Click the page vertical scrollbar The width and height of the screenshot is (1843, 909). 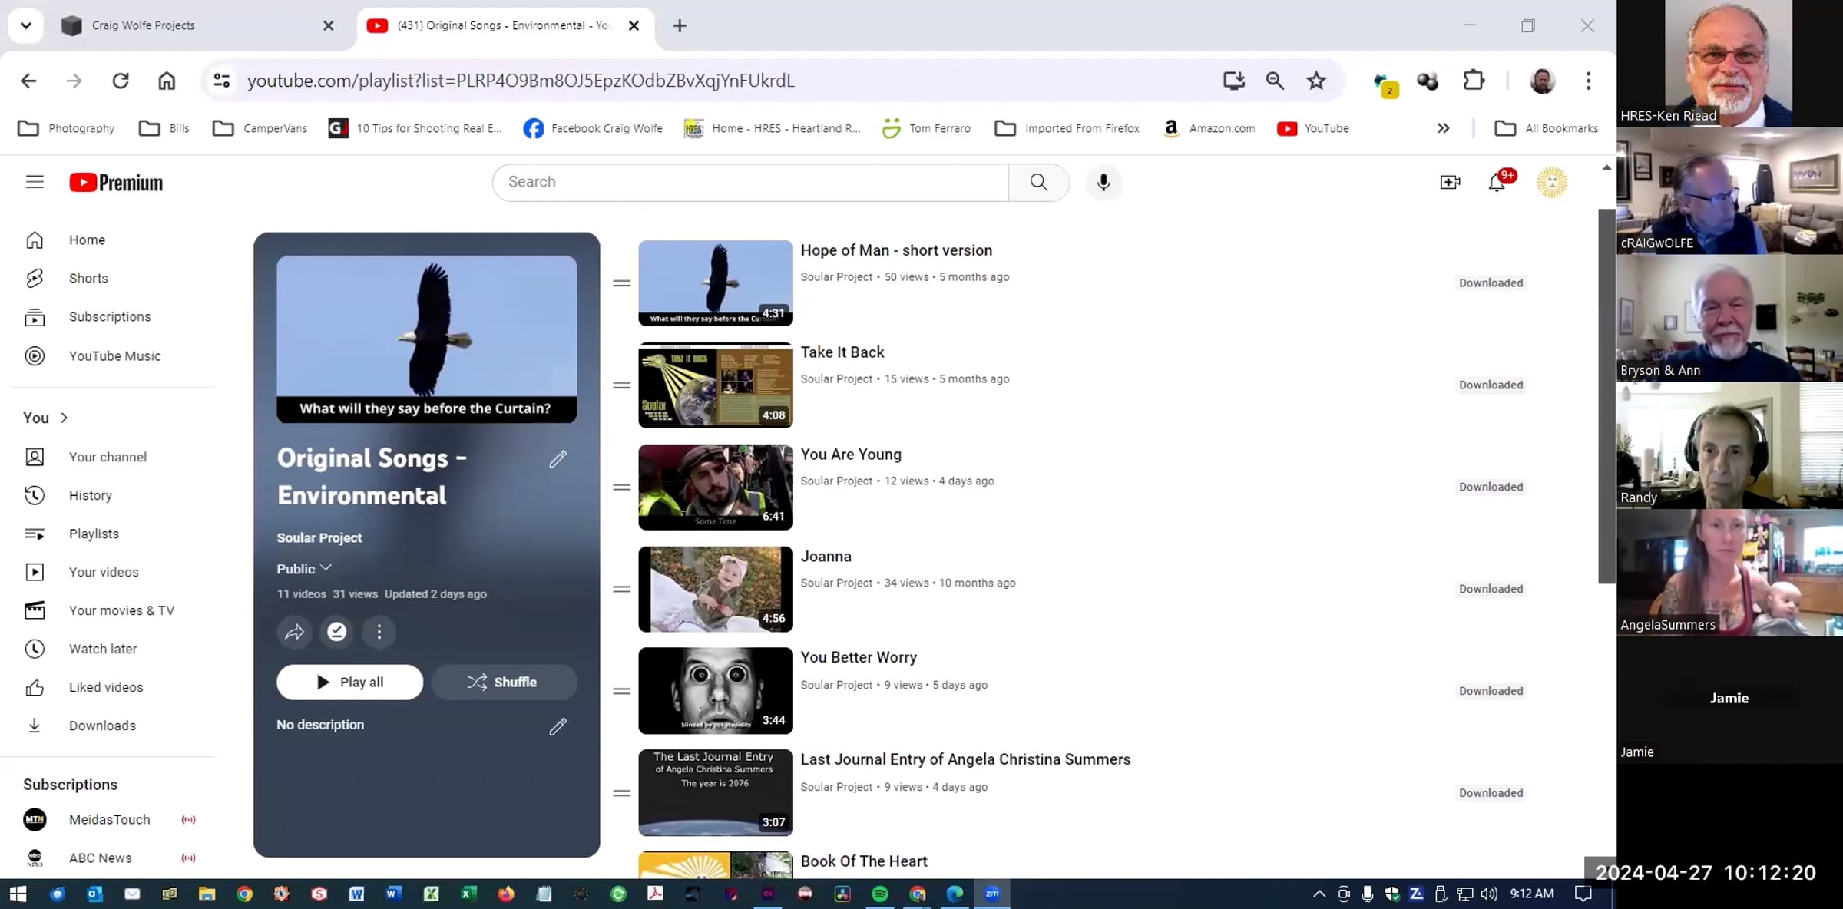click(1606, 395)
